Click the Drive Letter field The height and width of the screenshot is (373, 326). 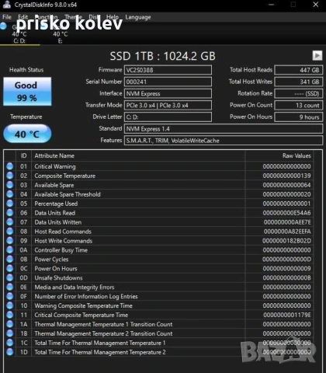tap(168, 117)
